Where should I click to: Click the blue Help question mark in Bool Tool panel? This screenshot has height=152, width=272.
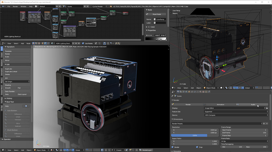coord(25,106)
